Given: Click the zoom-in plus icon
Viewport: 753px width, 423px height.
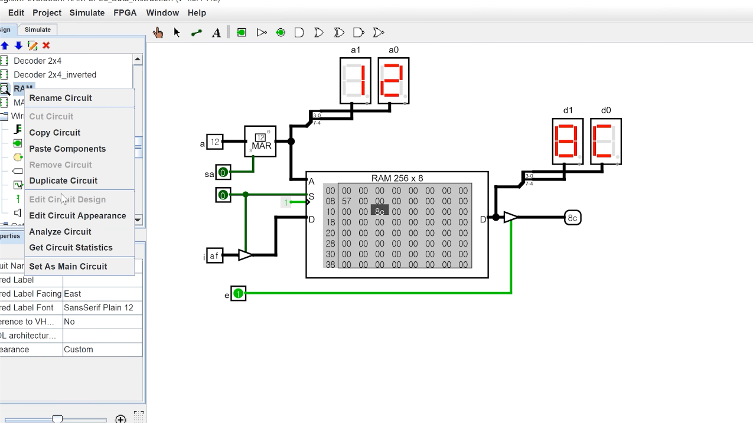Looking at the screenshot, I should (120, 419).
